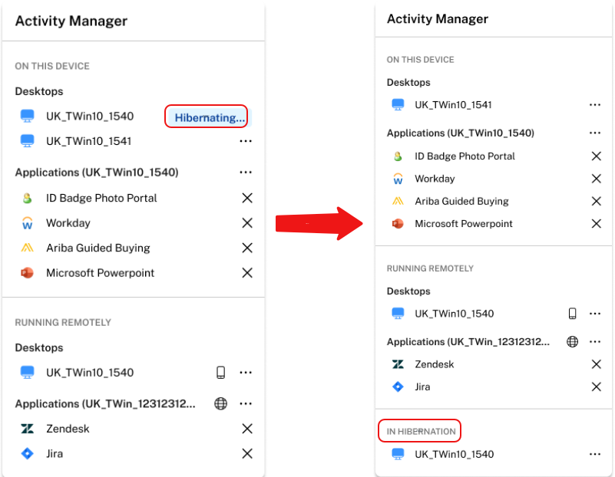Viewport: 615px width, 477px height.
Task: Open more options for UK_TWin10_1541 in left panel
Action: point(246,141)
